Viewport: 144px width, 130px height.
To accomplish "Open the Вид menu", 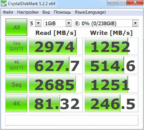I will [x=46, y=12].
